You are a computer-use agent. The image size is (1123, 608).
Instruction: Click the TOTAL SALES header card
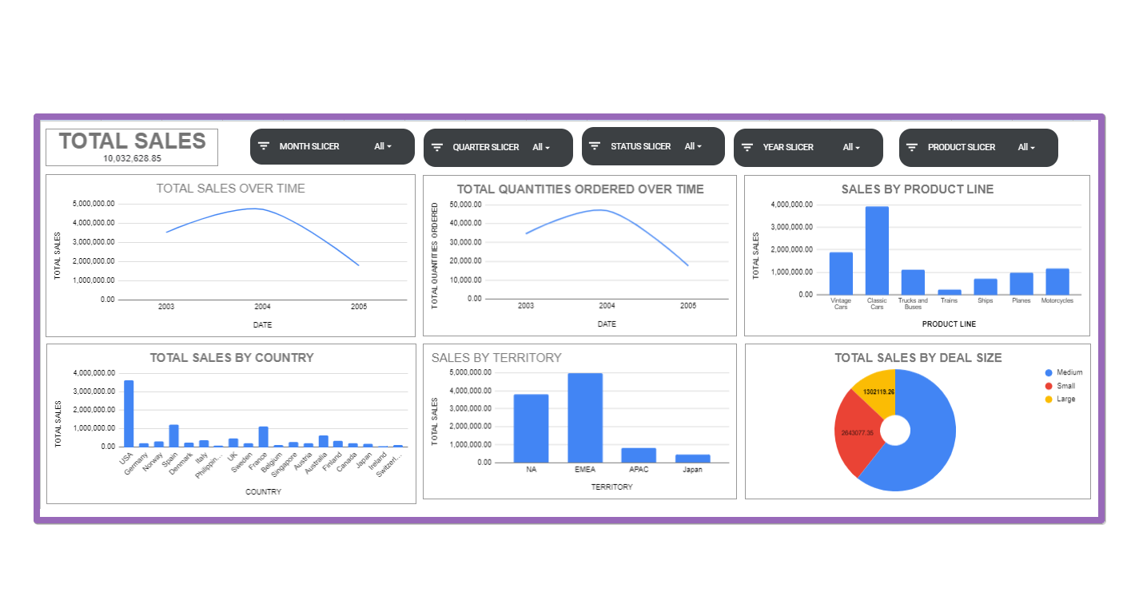point(132,146)
